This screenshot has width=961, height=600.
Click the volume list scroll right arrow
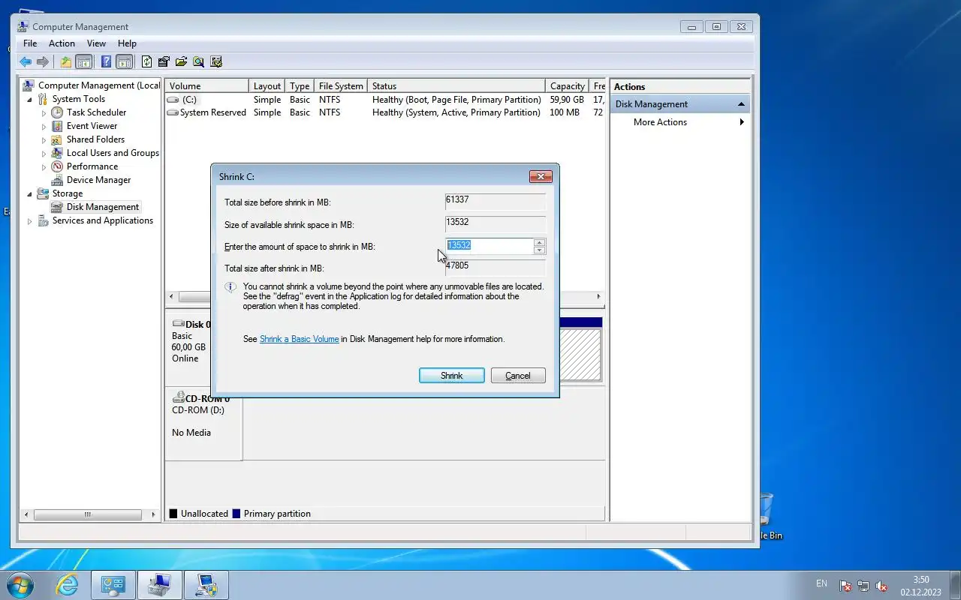click(598, 297)
